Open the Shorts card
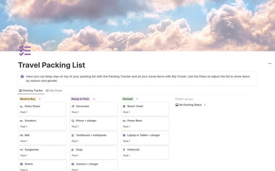Image resolution: width=275 pixels, height=171 pixels. point(42,166)
